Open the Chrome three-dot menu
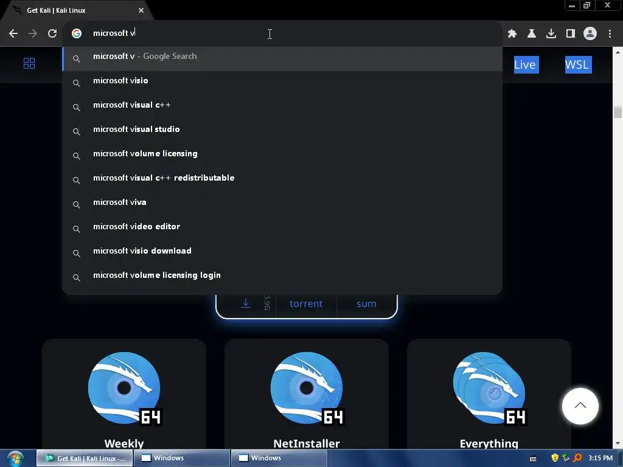623x467 pixels. [x=610, y=33]
